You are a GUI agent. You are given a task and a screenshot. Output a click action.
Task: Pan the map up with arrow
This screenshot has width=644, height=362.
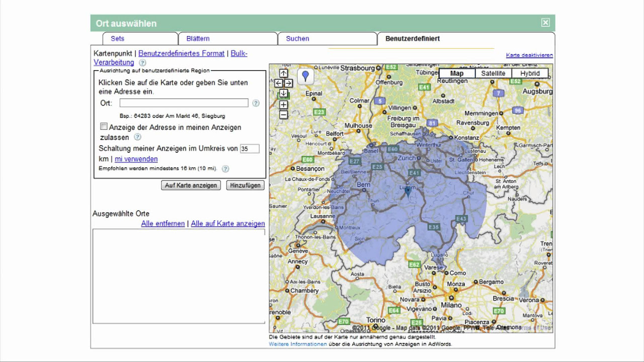click(283, 73)
